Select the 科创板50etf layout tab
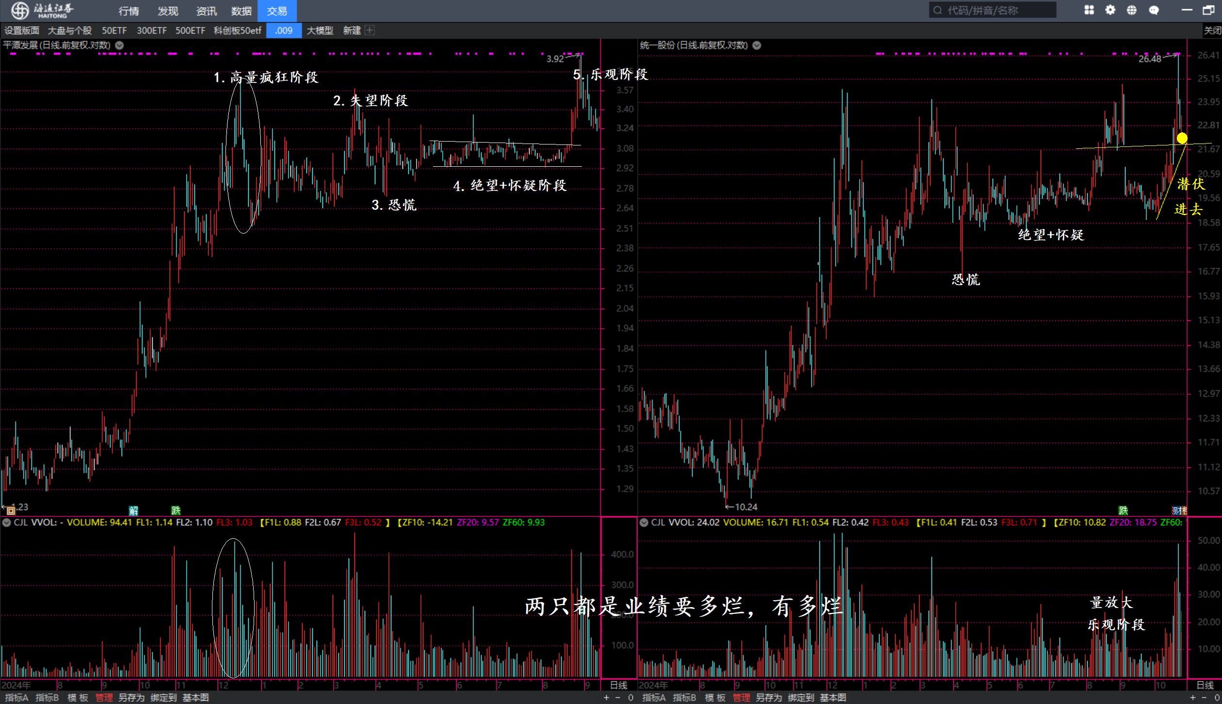The image size is (1222, 704). coord(237,31)
